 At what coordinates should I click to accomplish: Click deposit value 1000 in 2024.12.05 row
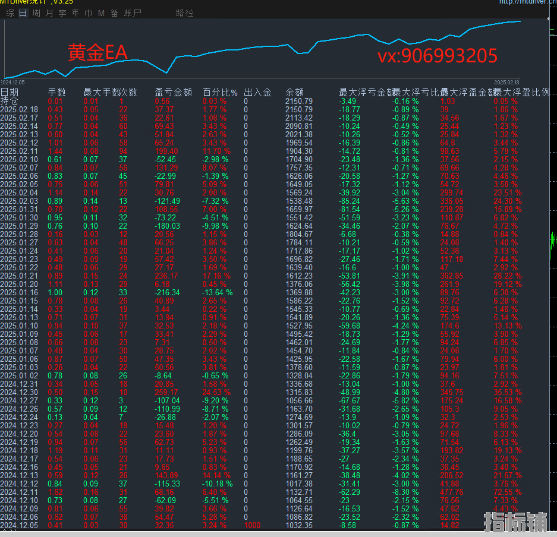coord(253,525)
